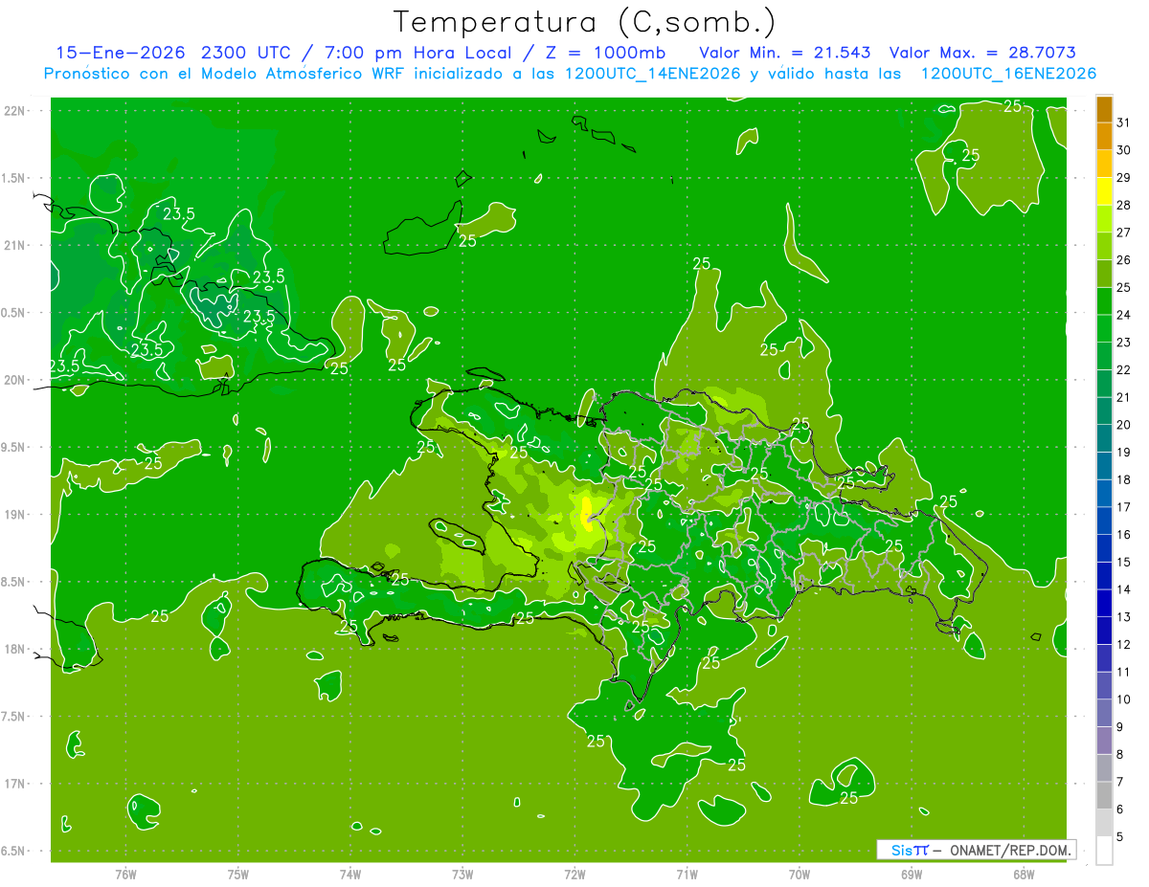Pick the green swatch between 23 and 24
The height and width of the screenshot is (887, 1149).
tap(1104, 329)
